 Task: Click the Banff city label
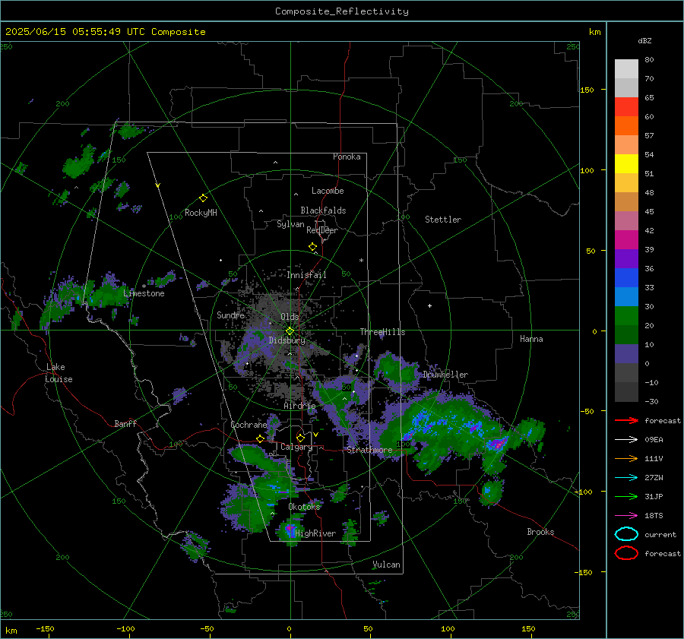125,423
